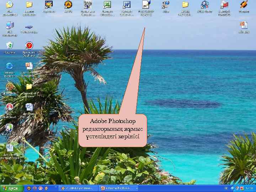Open the presentation file icon at the top right
The image size is (256, 192).
244,27
